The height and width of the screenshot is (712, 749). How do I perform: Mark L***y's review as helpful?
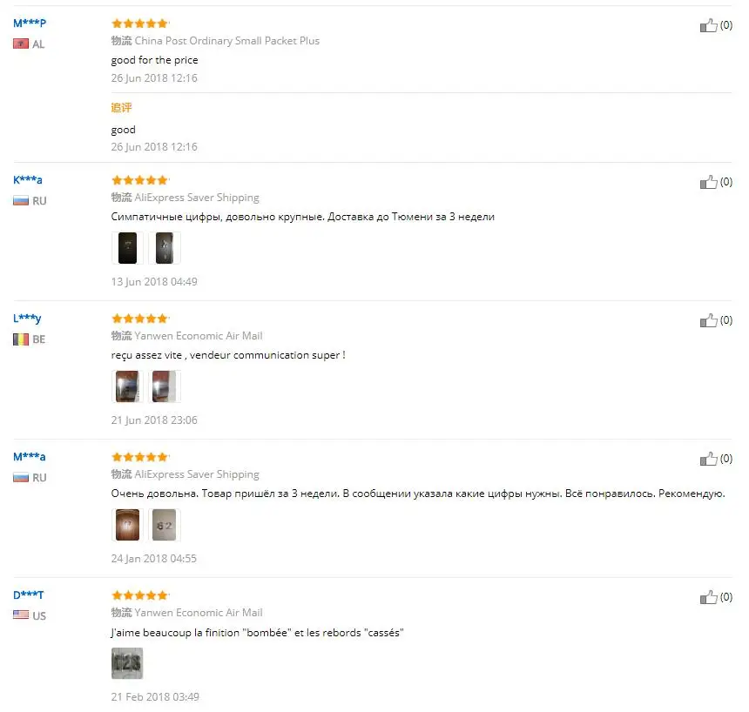[708, 320]
